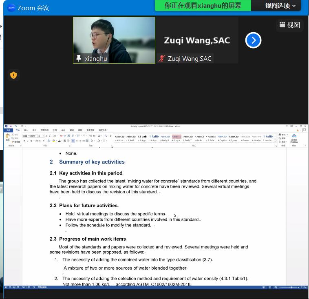Screen dimensions: 309x299
Task: Click the Zoom logo in the title bar
Action: (x=11, y=8)
